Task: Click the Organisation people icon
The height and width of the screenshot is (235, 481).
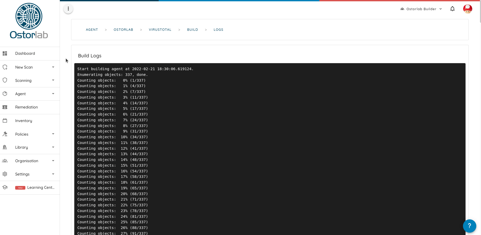Action: pyautogui.click(x=5, y=161)
